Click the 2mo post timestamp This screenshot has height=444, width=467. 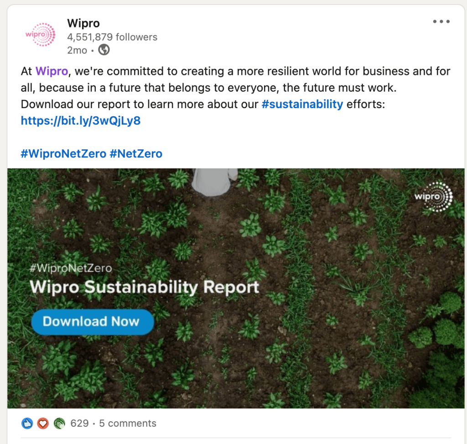tap(77, 50)
